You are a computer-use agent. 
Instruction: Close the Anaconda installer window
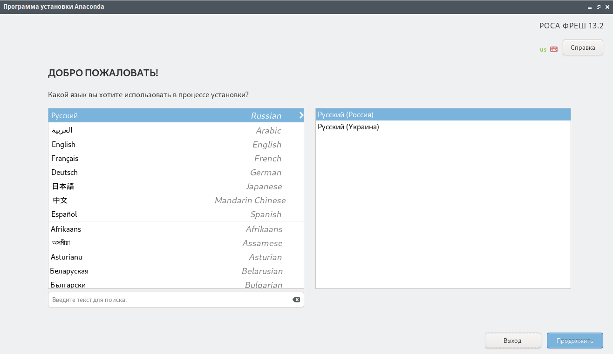pyautogui.click(x=606, y=7)
